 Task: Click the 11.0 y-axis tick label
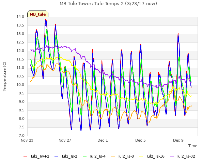coord(20,68)
